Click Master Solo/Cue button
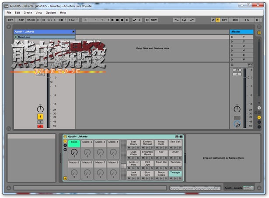The width and height of the screenshot is (269, 198). click(x=237, y=118)
